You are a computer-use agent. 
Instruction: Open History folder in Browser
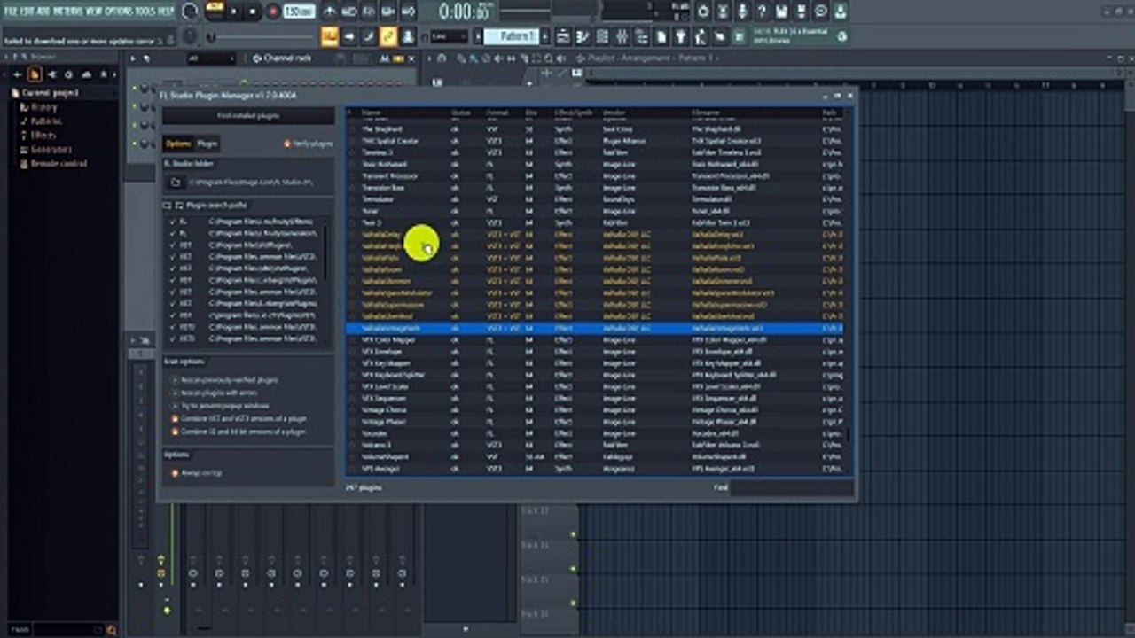[x=43, y=107]
